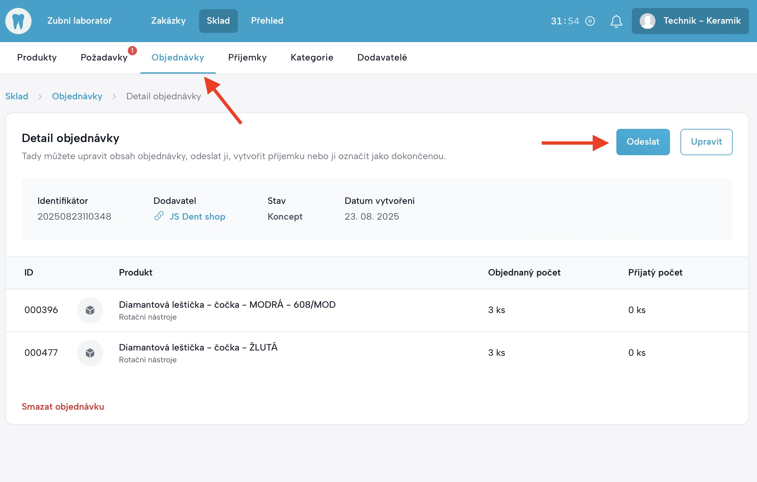Image resolution: width=757 pixels, height=482 pixels.
Task: Go to the Dodavatelé tab
Action: point(382,58)
